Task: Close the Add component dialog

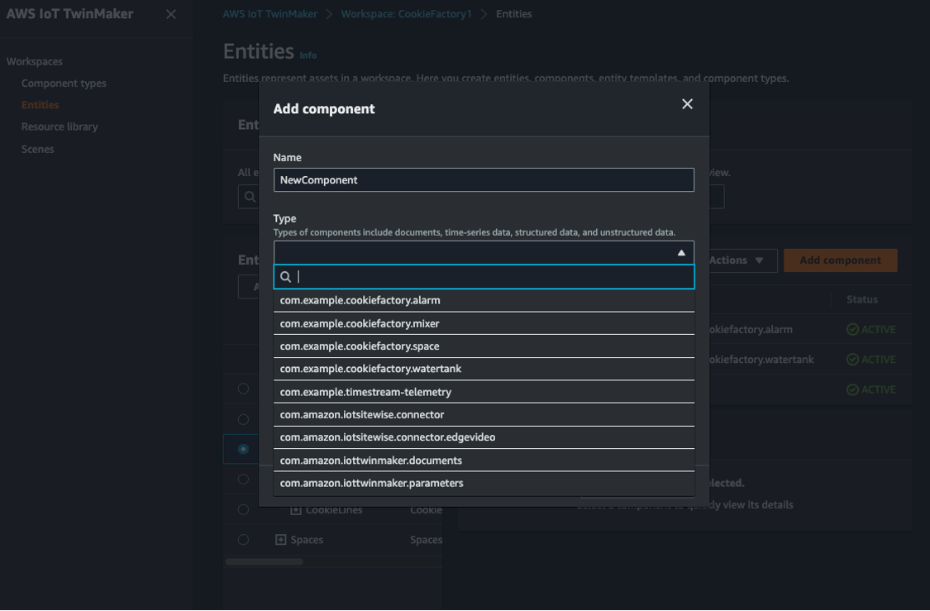Action: (687, 104)
